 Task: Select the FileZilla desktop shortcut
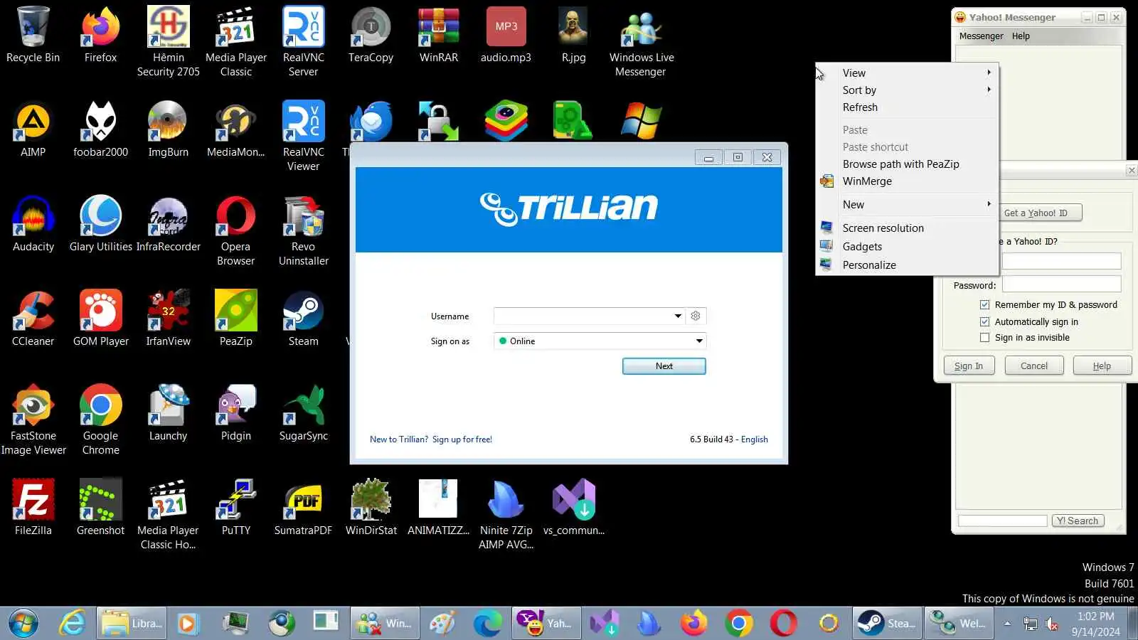pos(33,508)
